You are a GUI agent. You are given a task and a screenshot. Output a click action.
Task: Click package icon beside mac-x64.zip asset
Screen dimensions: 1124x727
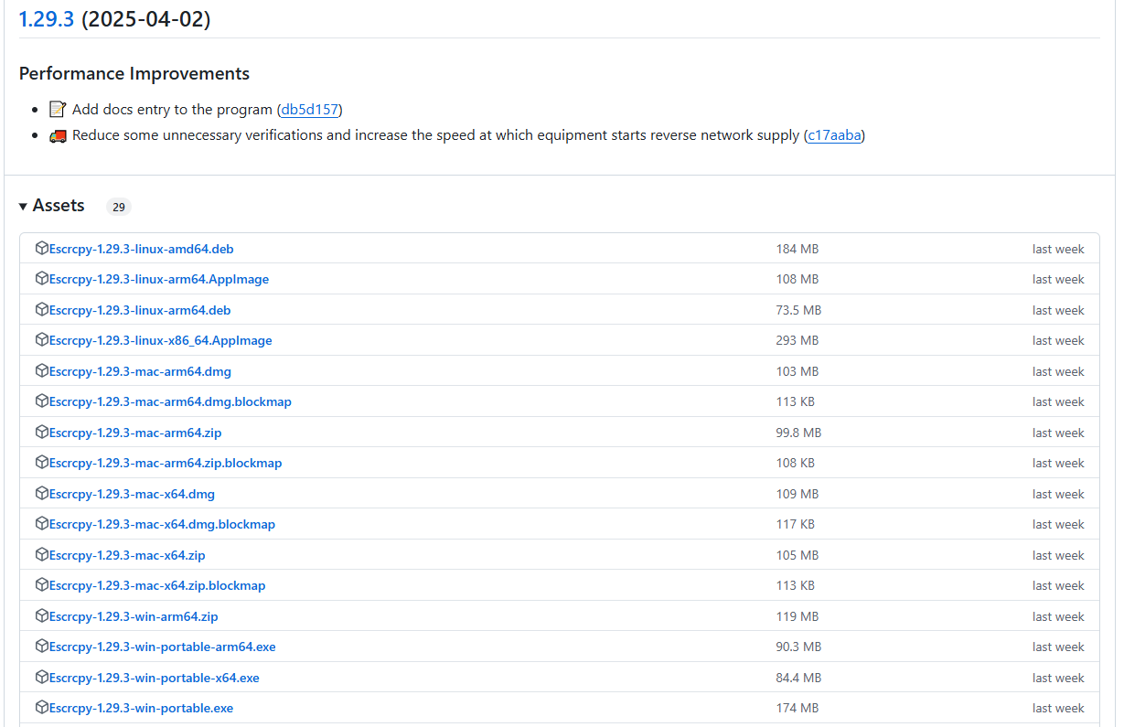pos(41,554)
